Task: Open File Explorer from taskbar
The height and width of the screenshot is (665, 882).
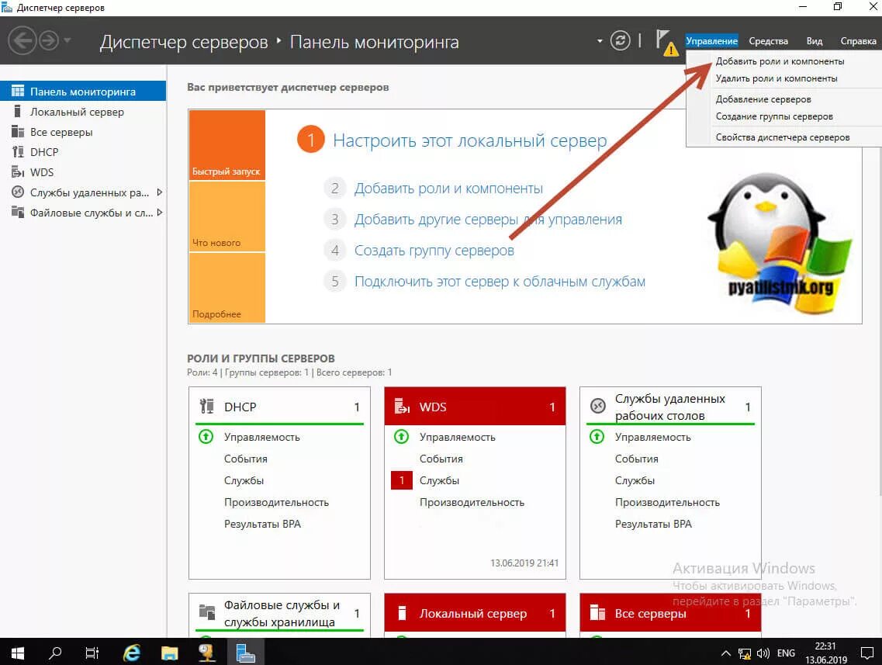Action: (169, 653)
